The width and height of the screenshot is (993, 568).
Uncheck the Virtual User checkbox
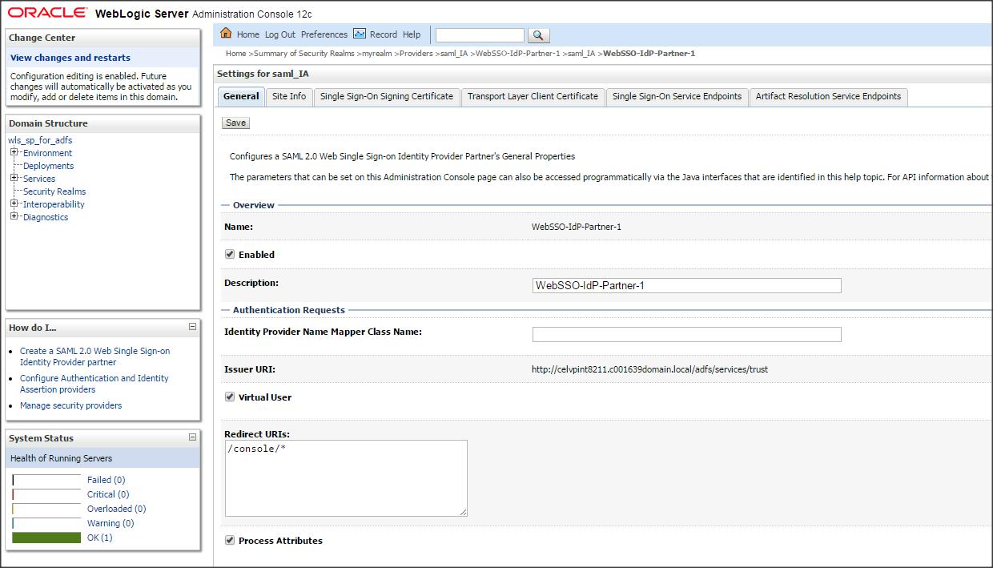click(x=230, y=397)
